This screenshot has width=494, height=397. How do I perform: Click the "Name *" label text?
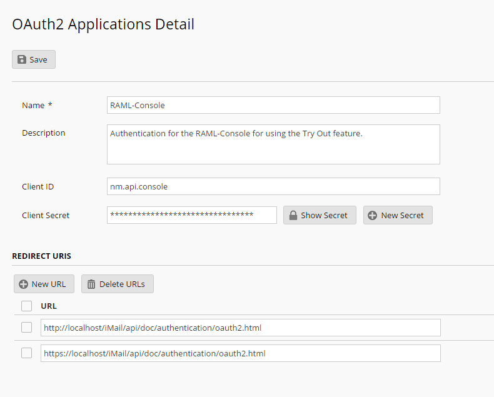[x=37, y=105]
